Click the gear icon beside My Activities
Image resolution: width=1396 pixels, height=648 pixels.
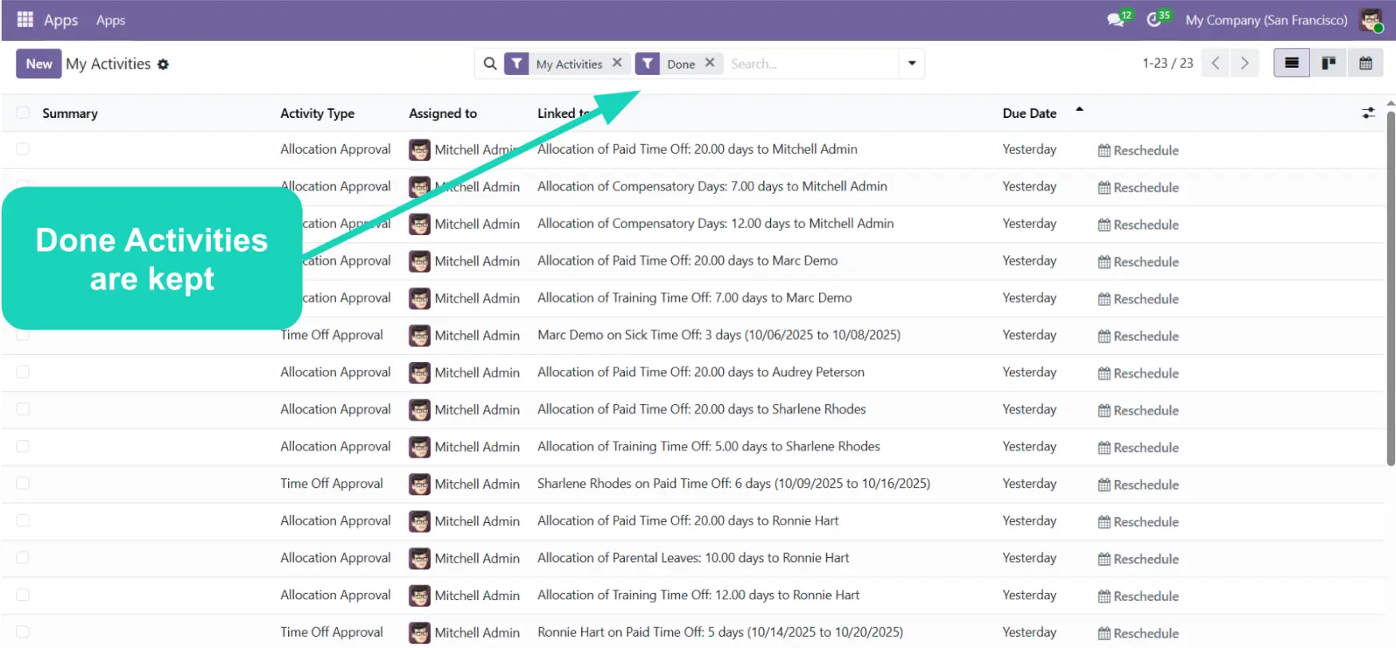(x=163, y=65)
